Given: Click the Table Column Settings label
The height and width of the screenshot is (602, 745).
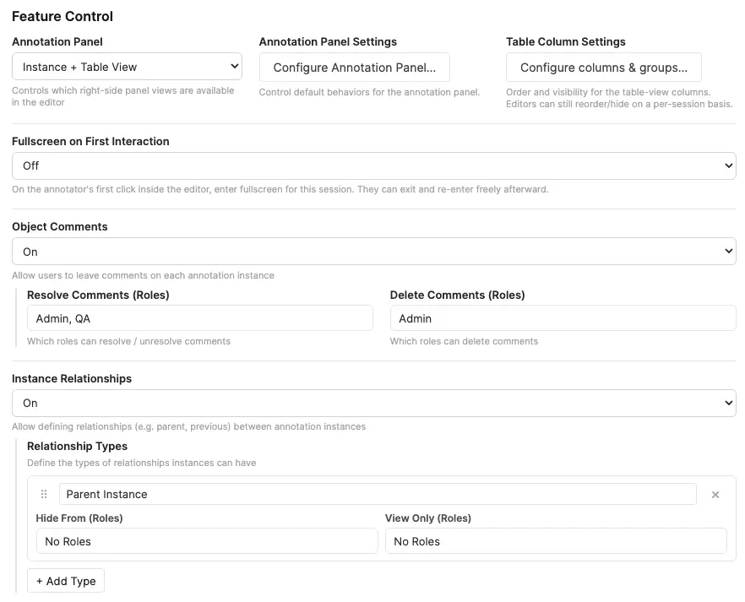Looking at the screenshot, I should tap(565, 41).
